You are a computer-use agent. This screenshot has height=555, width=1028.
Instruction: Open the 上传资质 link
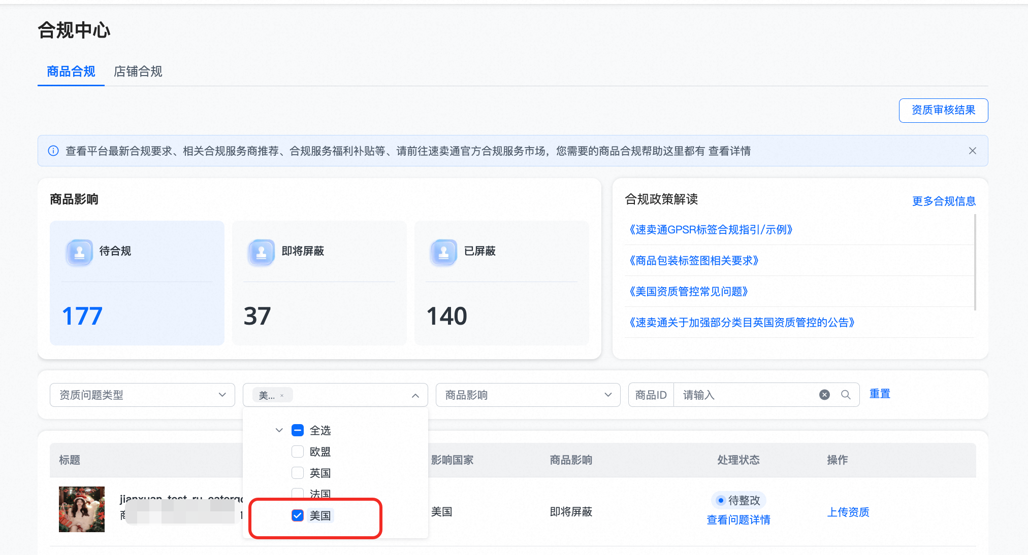[848, 512]
